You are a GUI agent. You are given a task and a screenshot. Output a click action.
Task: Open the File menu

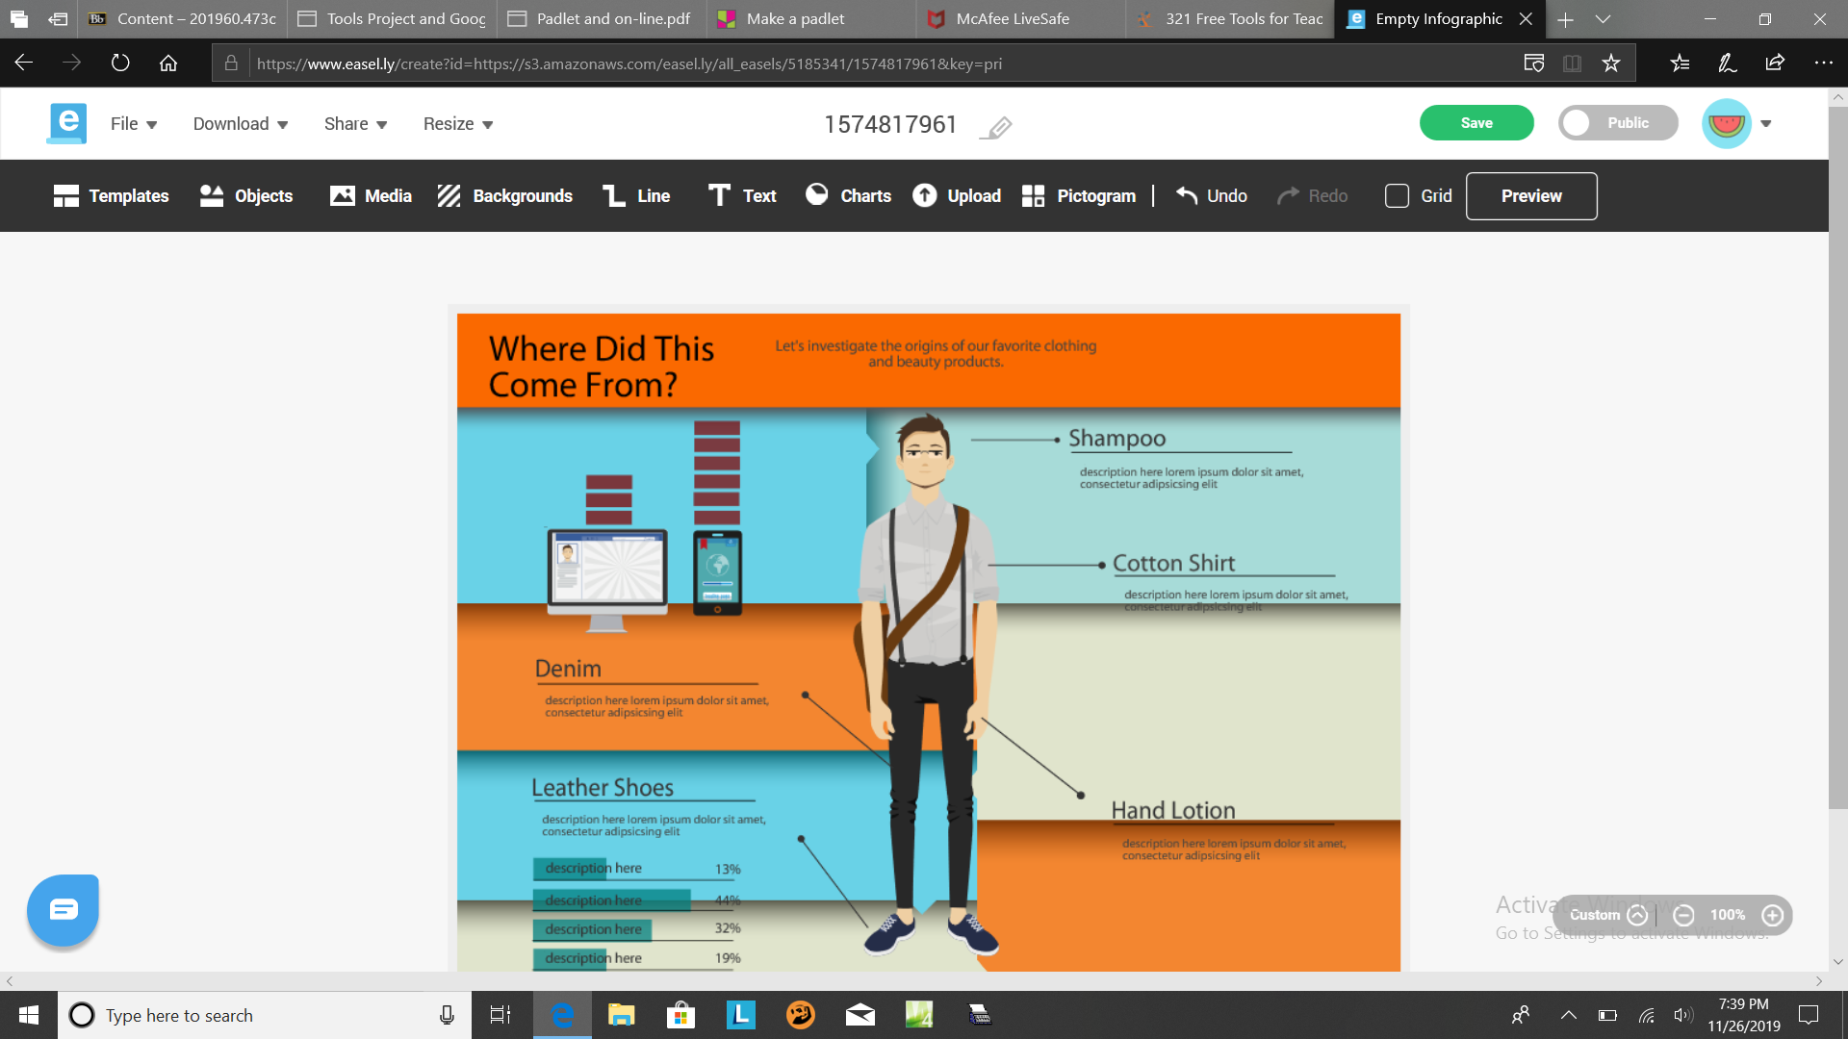pos(131,123)
